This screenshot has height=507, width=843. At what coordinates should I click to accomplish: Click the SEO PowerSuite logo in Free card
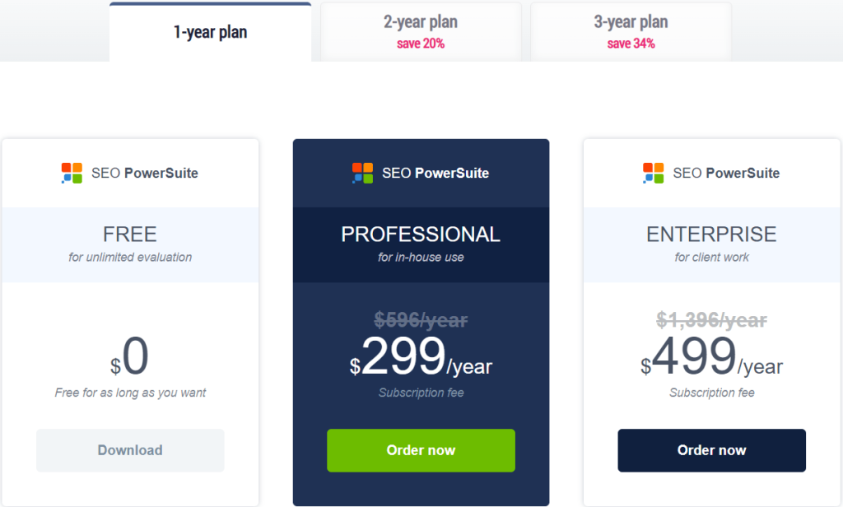point(129,173)
